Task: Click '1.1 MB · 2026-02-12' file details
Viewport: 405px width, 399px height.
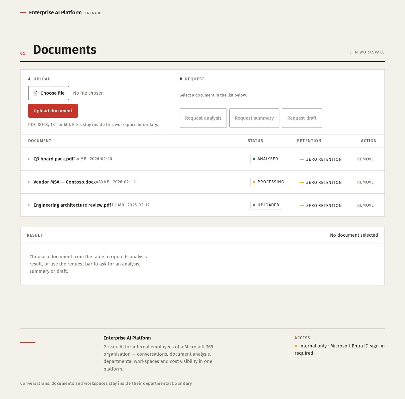Action: [x=130, y=205]
